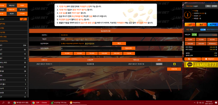Open the 베팅내역 menu tab

pyautogui.click(x=12, y=10)
